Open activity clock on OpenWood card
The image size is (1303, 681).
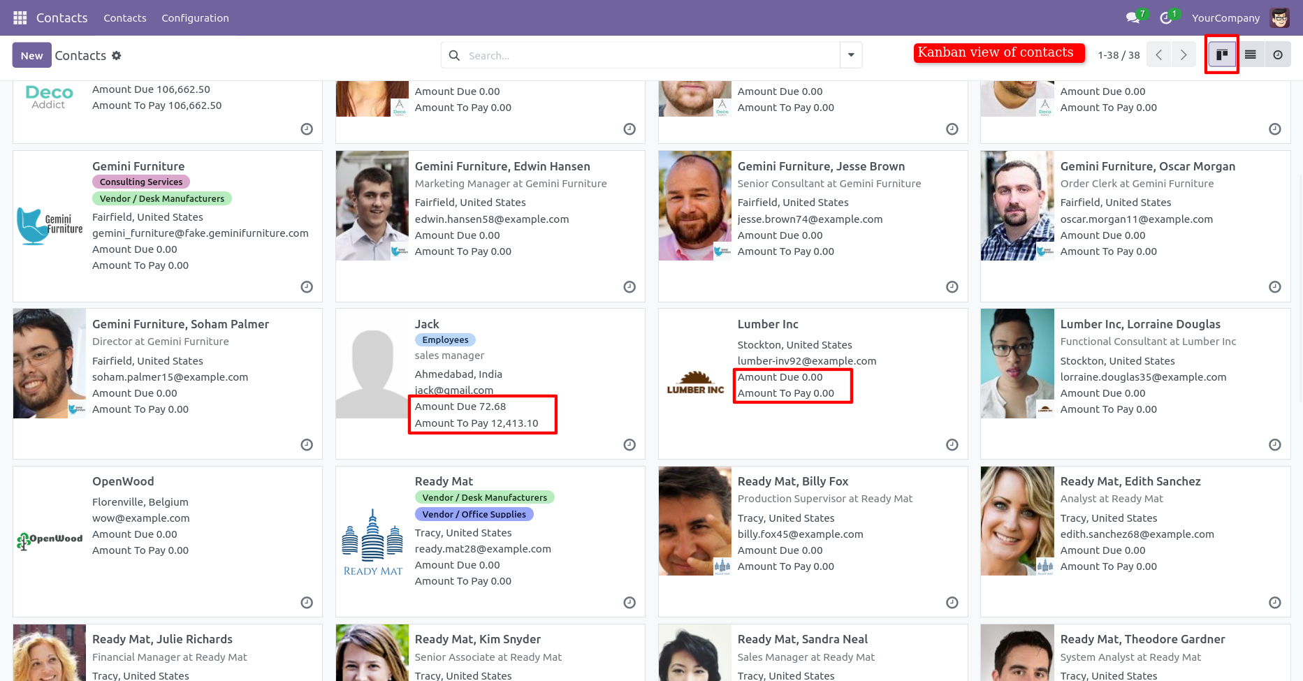click(307, 603)
